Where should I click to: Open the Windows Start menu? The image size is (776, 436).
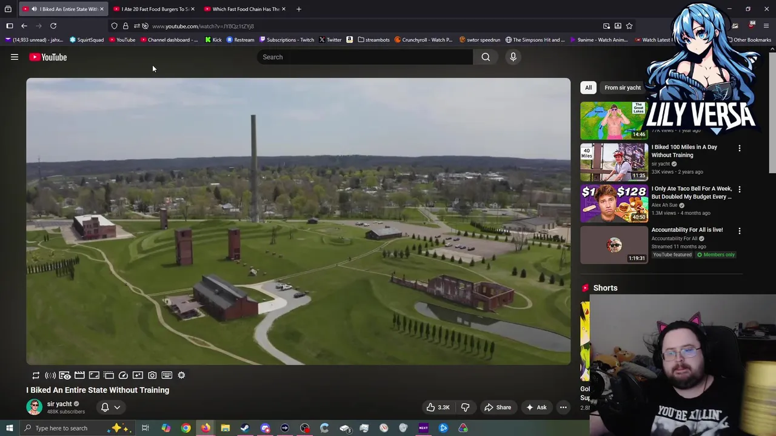[x=9, y=428]
